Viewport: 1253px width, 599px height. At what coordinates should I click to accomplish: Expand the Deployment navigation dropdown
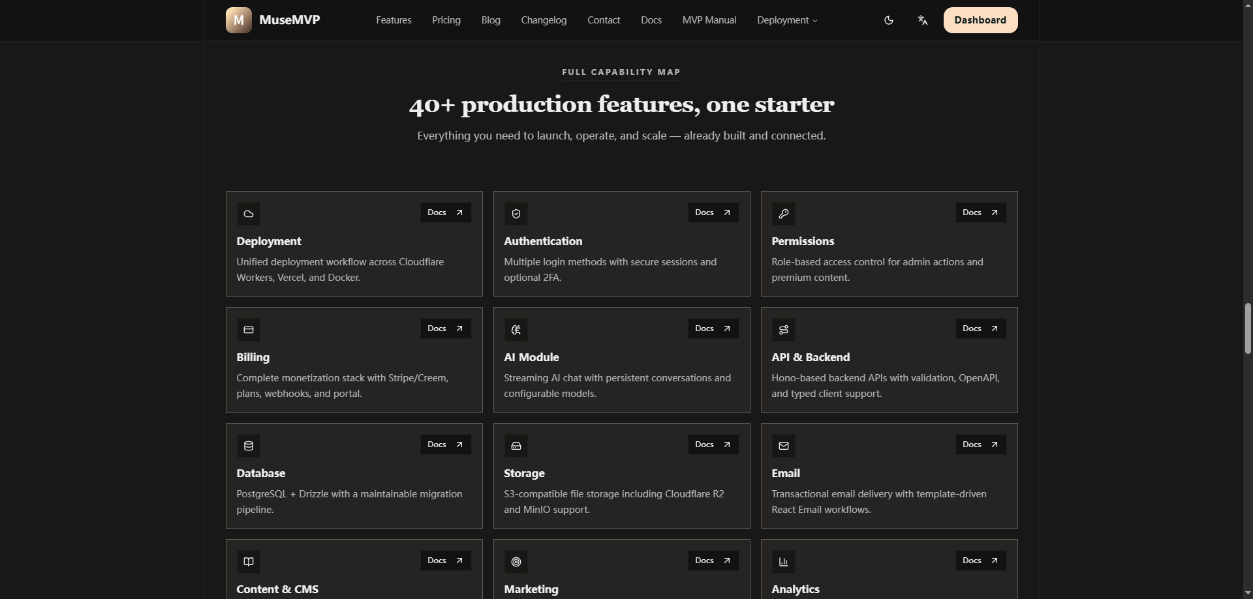(786, 20)
